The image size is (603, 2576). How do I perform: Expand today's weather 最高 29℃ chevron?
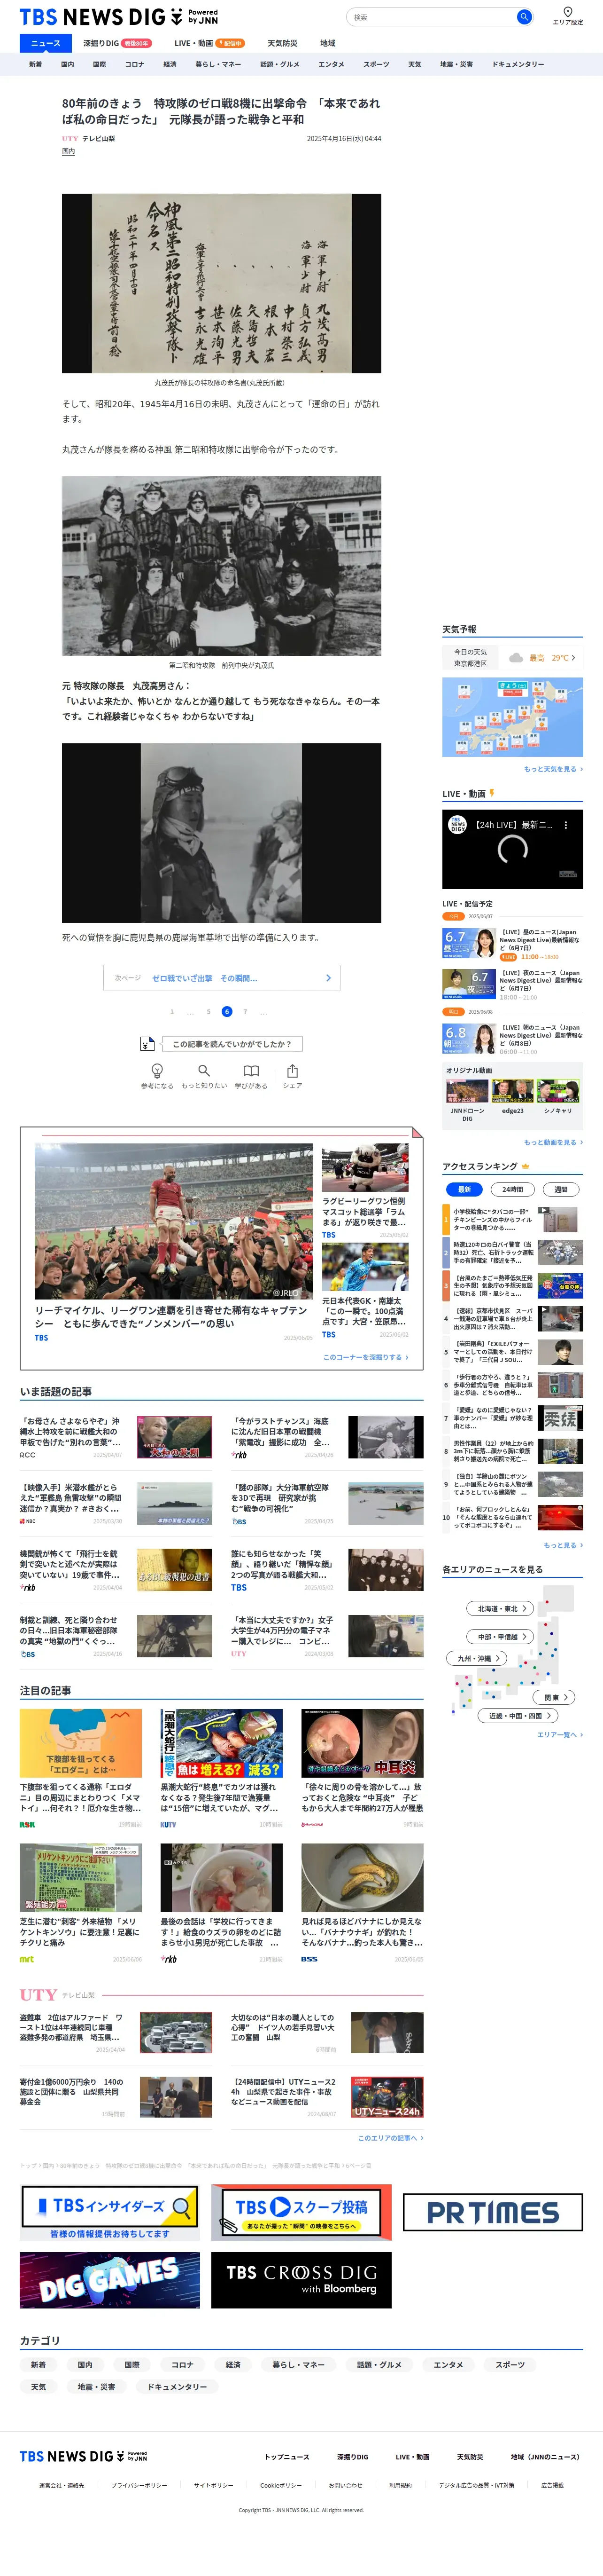point(573,658)
